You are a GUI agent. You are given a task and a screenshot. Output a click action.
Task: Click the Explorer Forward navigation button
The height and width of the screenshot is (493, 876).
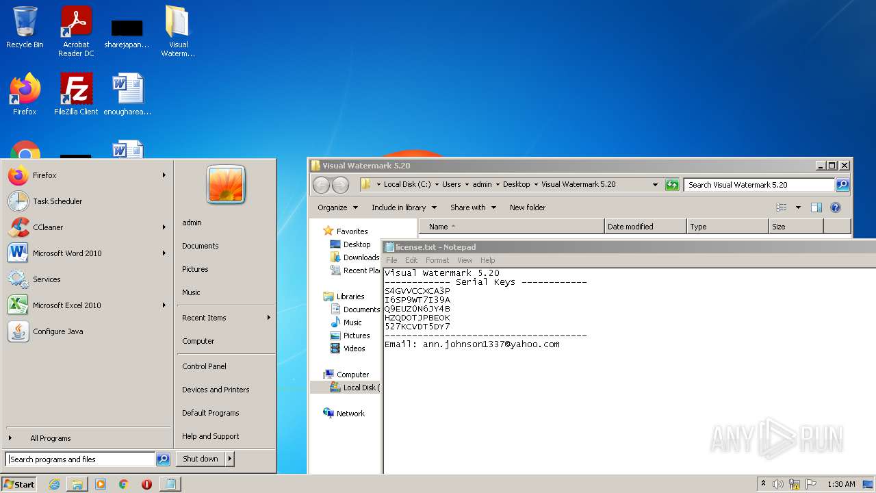340,185
